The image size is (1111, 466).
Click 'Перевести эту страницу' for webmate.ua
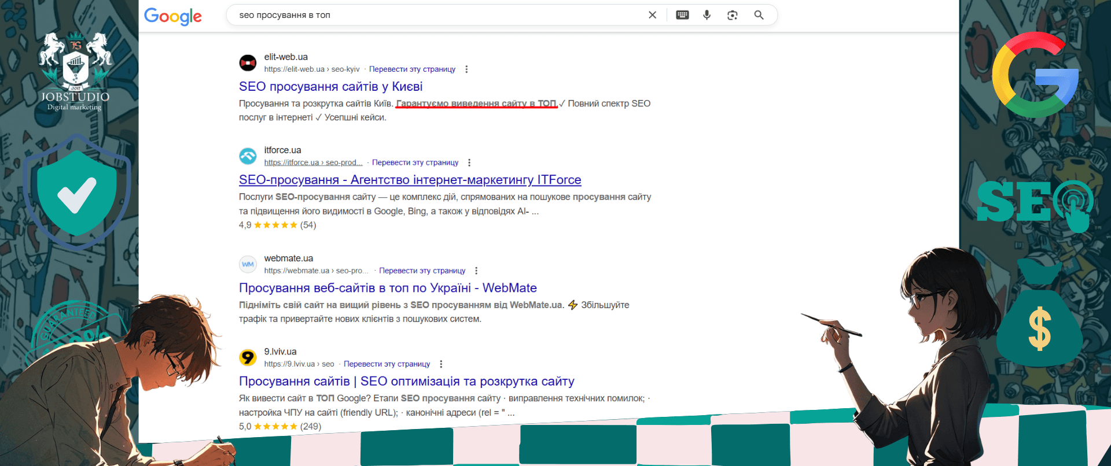tap(422, 271)
